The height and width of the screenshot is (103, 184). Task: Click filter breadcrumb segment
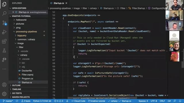[x=85, y=8]
